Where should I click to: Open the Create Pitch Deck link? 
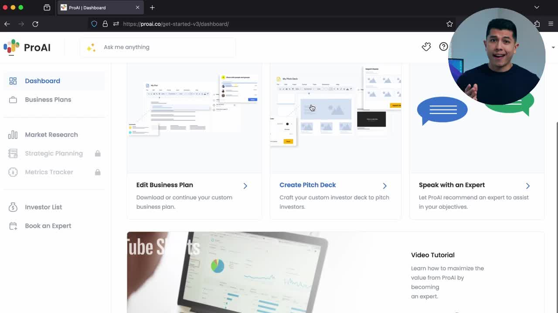307,185
